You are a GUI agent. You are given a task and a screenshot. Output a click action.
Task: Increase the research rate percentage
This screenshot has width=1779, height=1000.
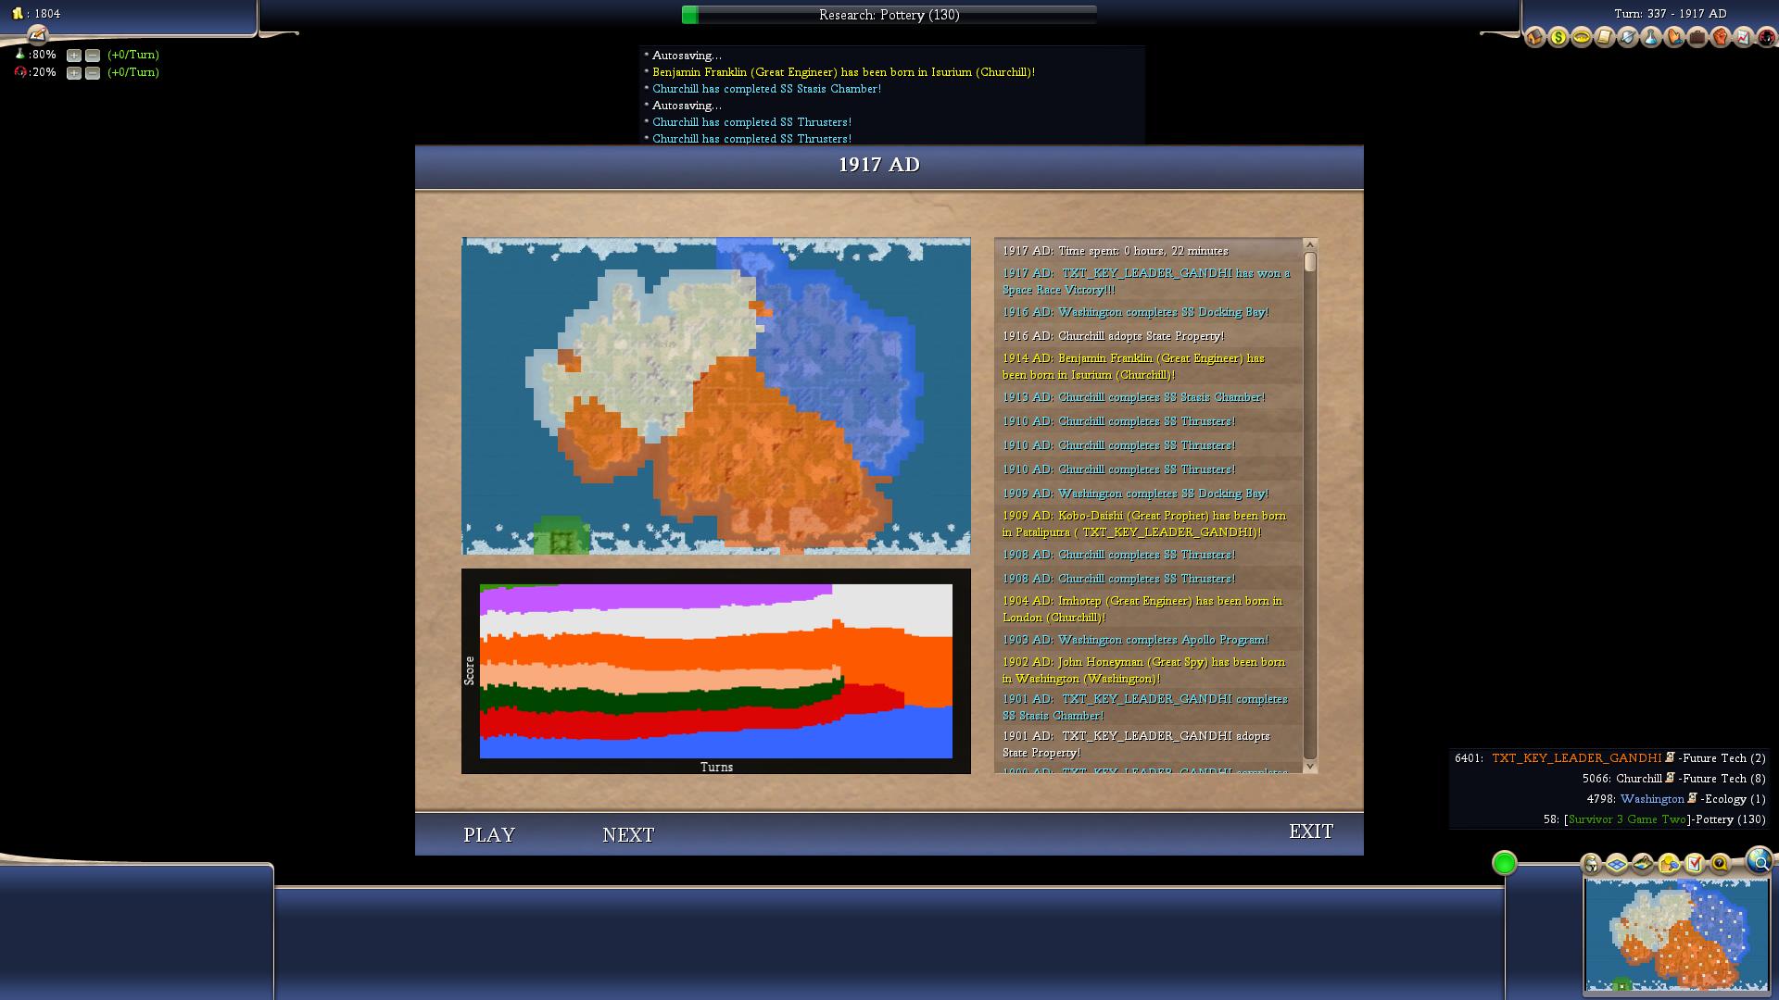74,56
